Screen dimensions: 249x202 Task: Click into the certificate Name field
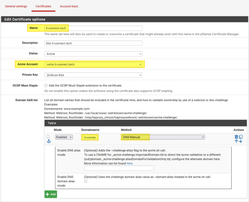click(93, 28)
